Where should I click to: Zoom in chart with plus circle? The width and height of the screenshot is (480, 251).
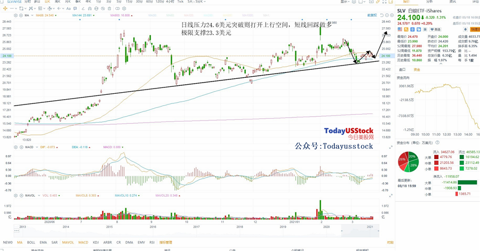click(x=392, y=15)
